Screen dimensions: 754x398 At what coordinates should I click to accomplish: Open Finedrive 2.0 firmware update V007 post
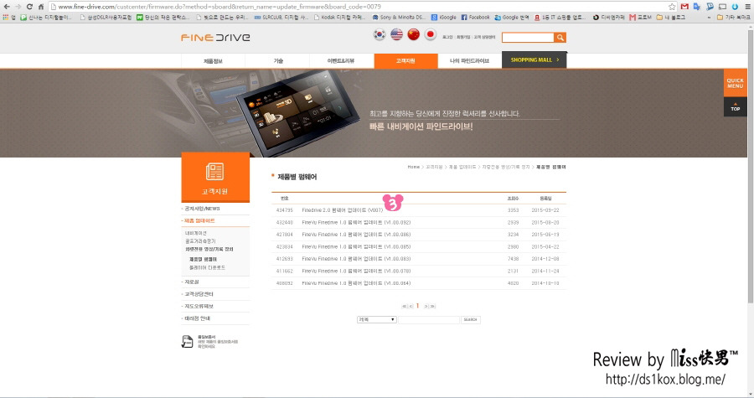(343, 210)
